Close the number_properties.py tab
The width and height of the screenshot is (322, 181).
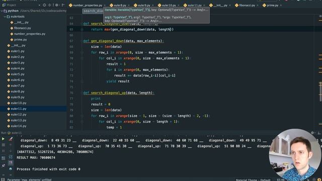click(x=105, y=6)
